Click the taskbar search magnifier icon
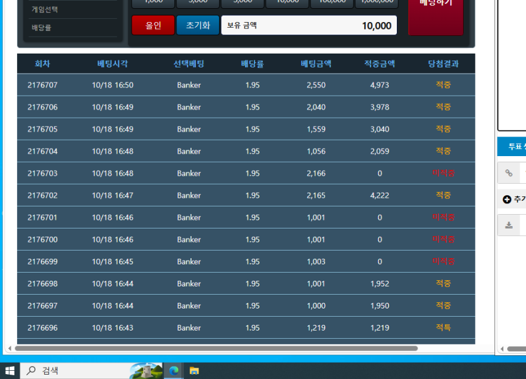 [31, 371]
